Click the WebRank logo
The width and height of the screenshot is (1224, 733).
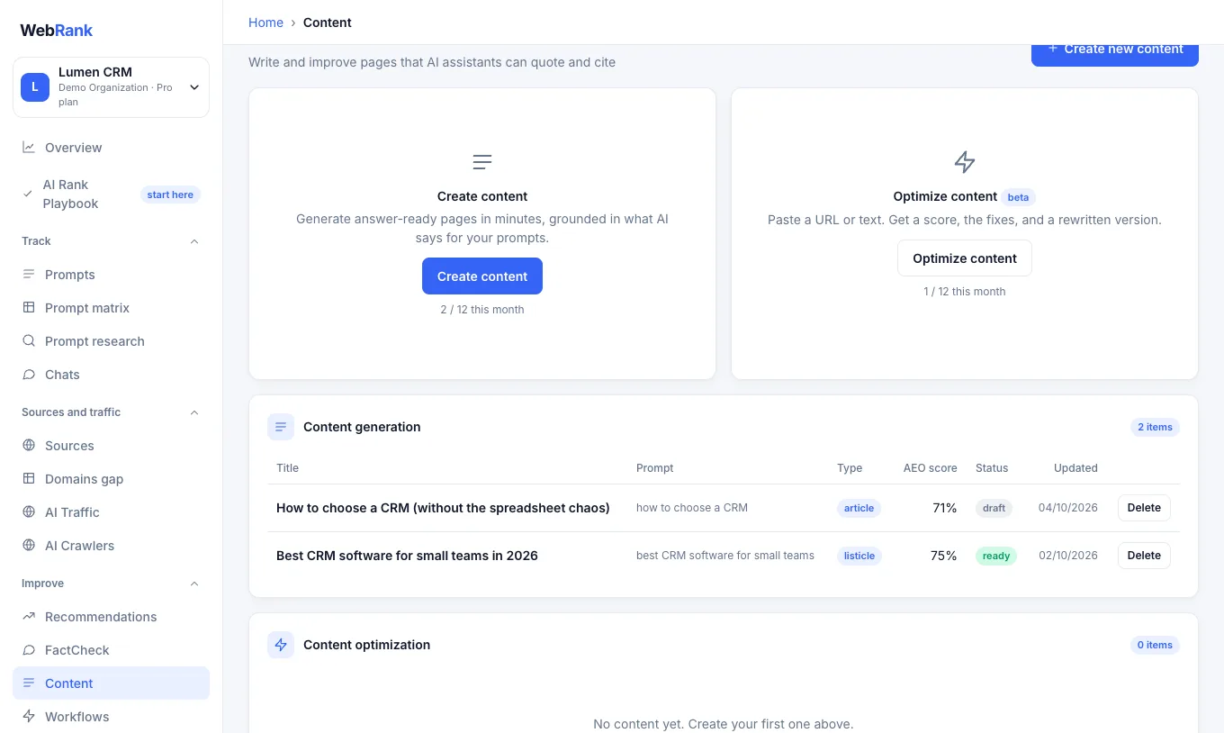pyautogui.click(x=57, y=30)
